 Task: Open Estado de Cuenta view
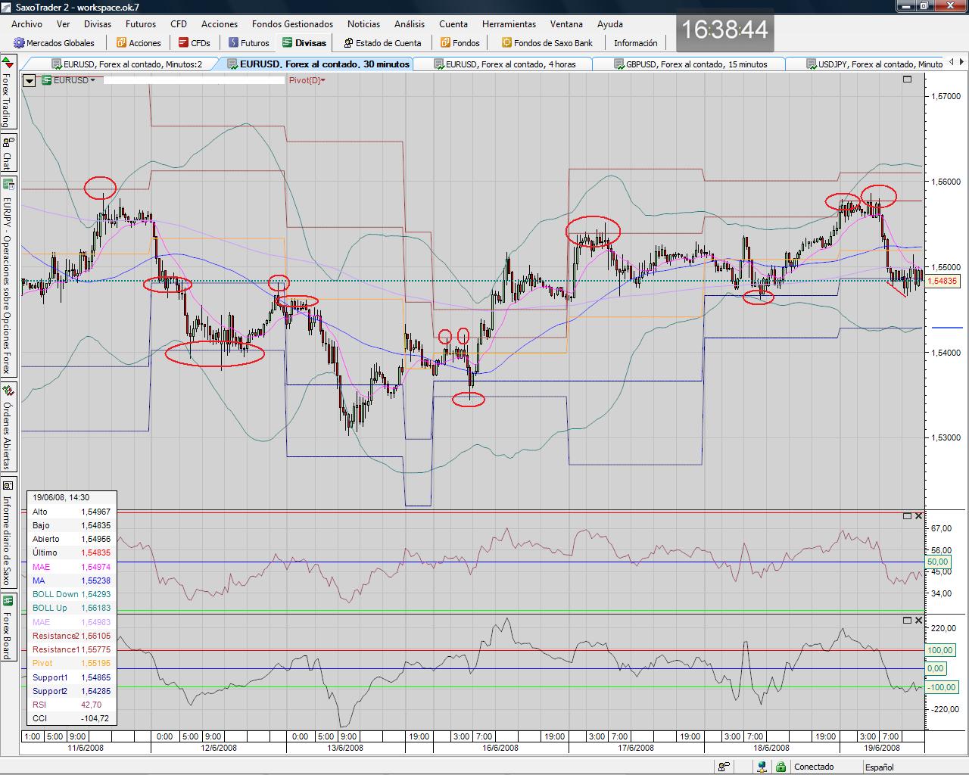click(382, 43)
